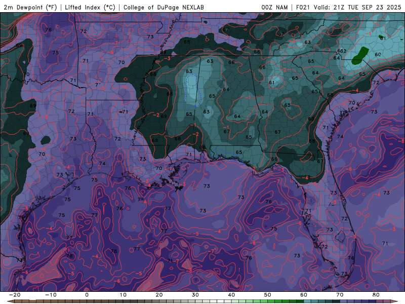Click the "Lifted Index (°C)" header label

[90, 7]
